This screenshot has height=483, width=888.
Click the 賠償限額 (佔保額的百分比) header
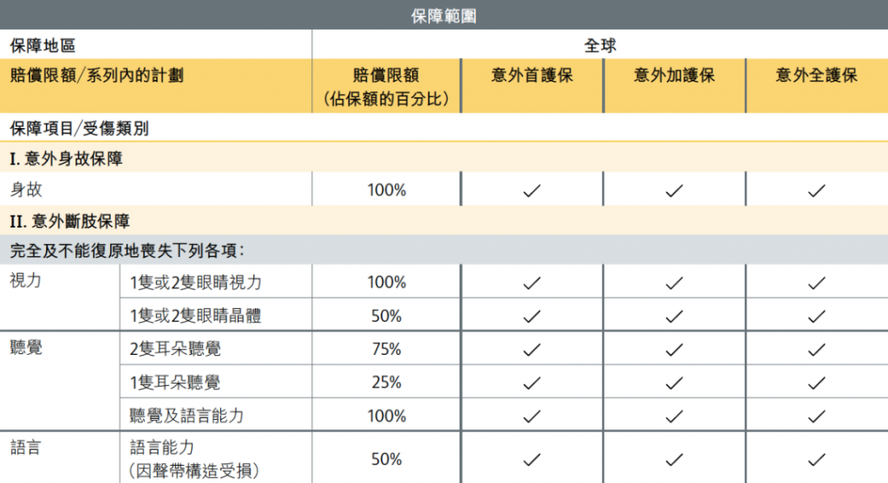click(x=386, y=87)
